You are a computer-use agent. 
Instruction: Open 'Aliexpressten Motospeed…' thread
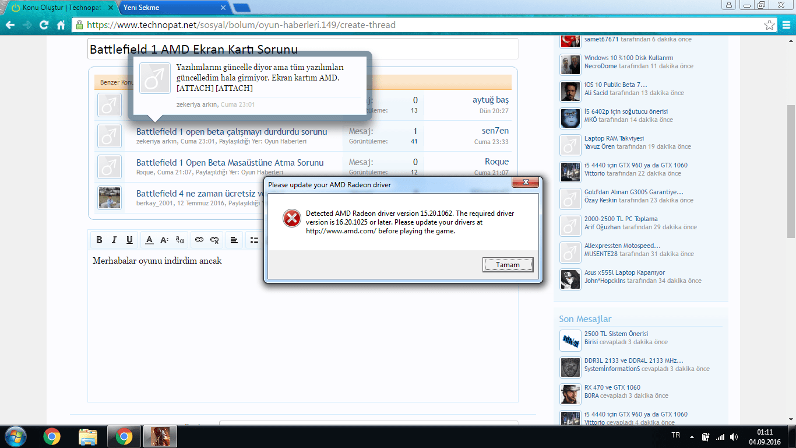(622, 246)
